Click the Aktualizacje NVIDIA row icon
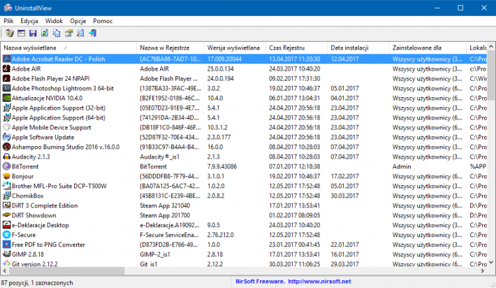The height and width of the screenshot is (288, 496). coord(6,98)
